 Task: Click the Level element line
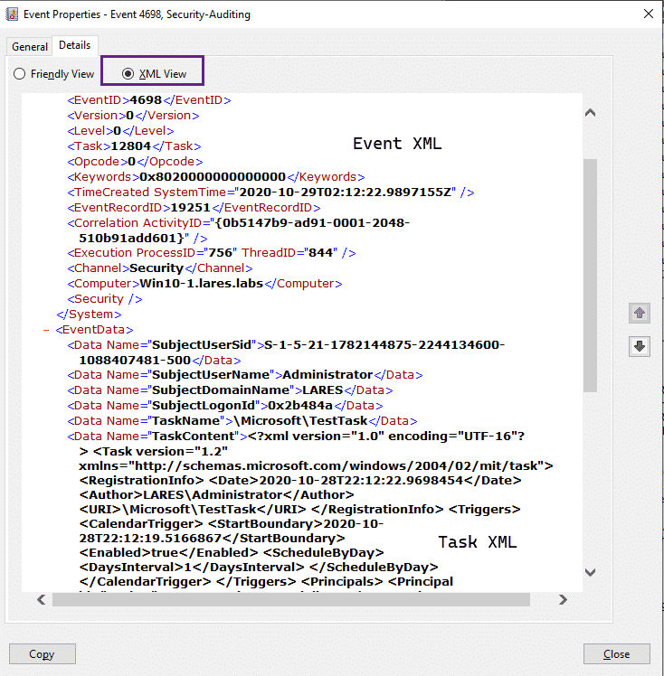click(x=121, y=131)
